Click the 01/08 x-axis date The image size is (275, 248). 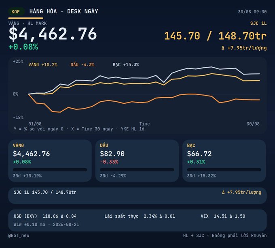tap(35, 124)
